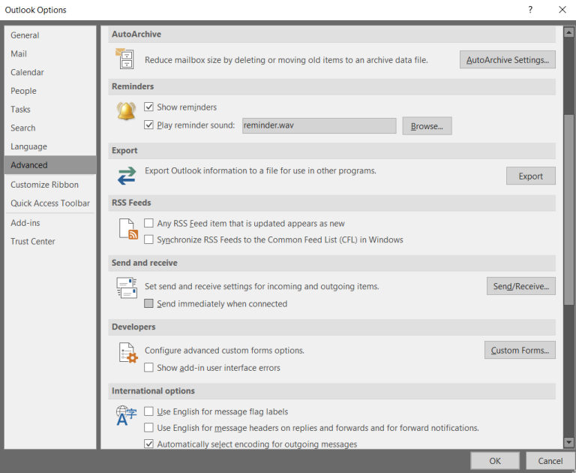
Task: Click the scrollbar down arrow
Action: point(568,442)
